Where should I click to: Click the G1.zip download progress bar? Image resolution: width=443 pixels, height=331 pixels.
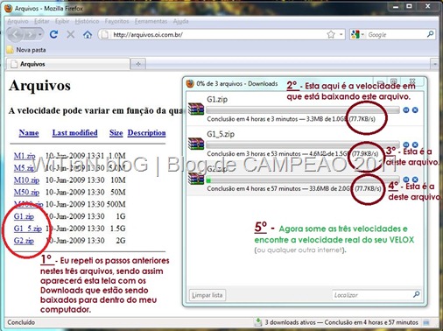(303, 110)
